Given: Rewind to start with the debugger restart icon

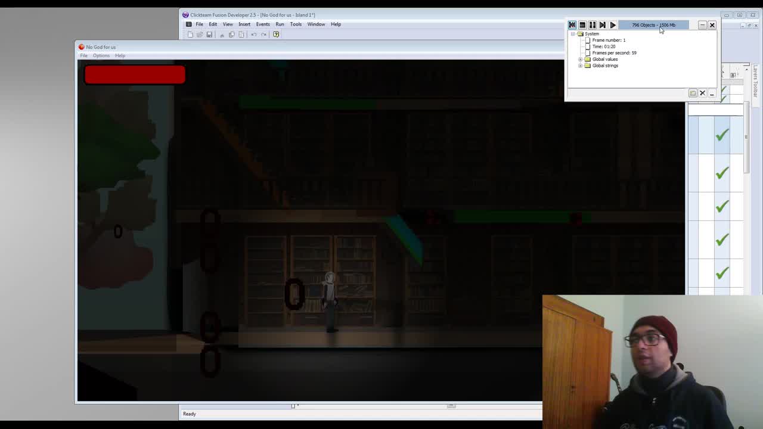Looking at the screenshot, I should [572, 24].
